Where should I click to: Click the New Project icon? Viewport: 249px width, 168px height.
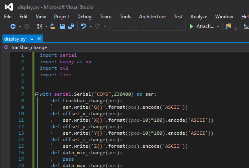39,26
